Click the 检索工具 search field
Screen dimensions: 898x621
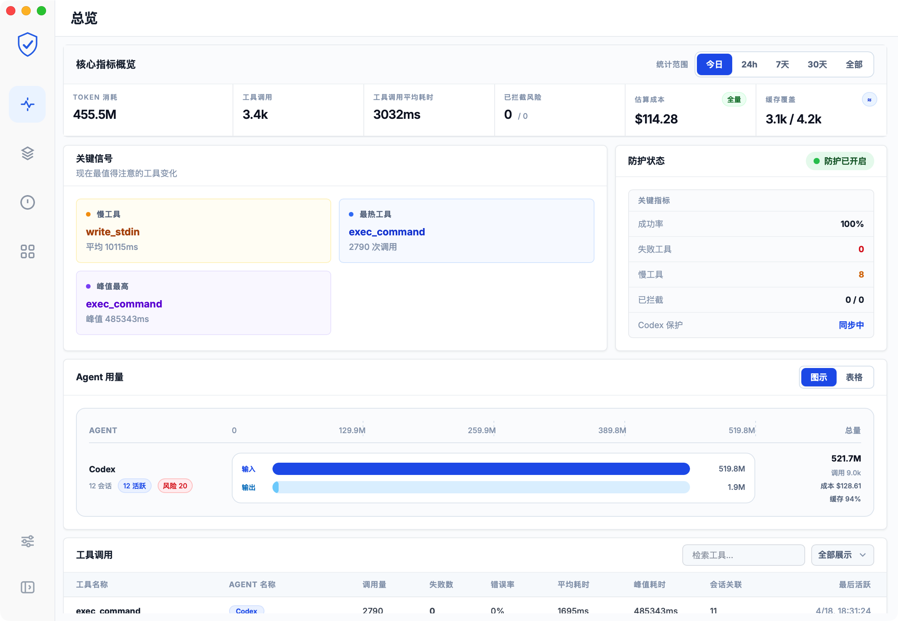743,555
